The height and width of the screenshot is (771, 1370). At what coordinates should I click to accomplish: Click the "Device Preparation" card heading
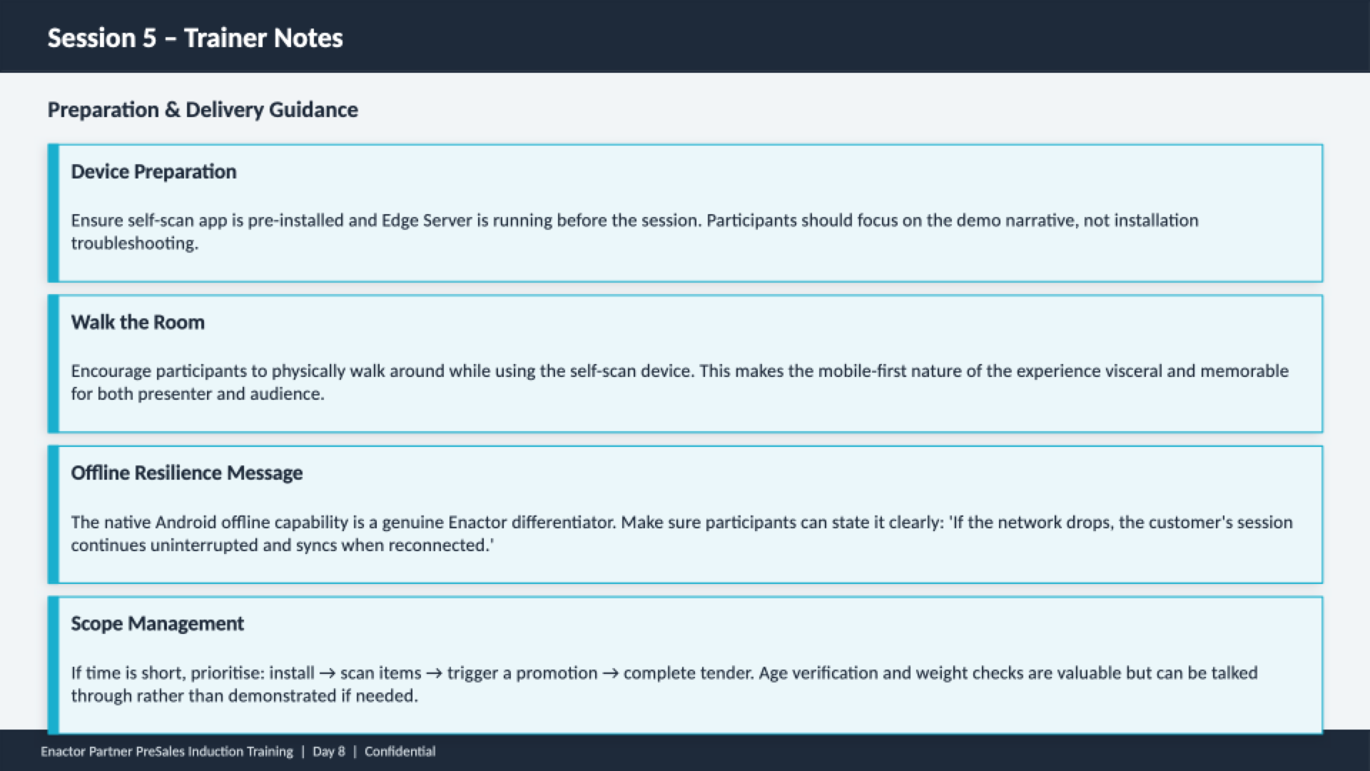153,172
